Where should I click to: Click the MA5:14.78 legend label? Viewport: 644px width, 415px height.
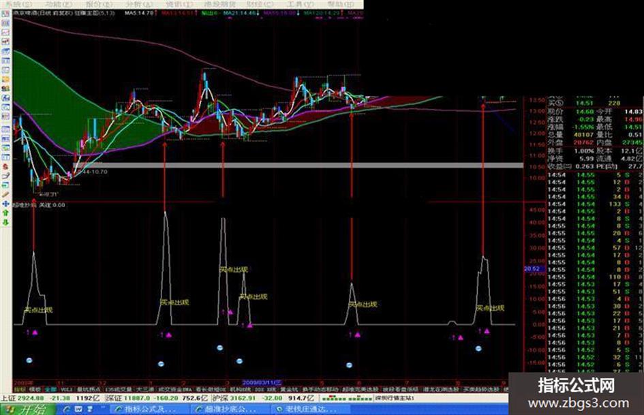[140, 13]
